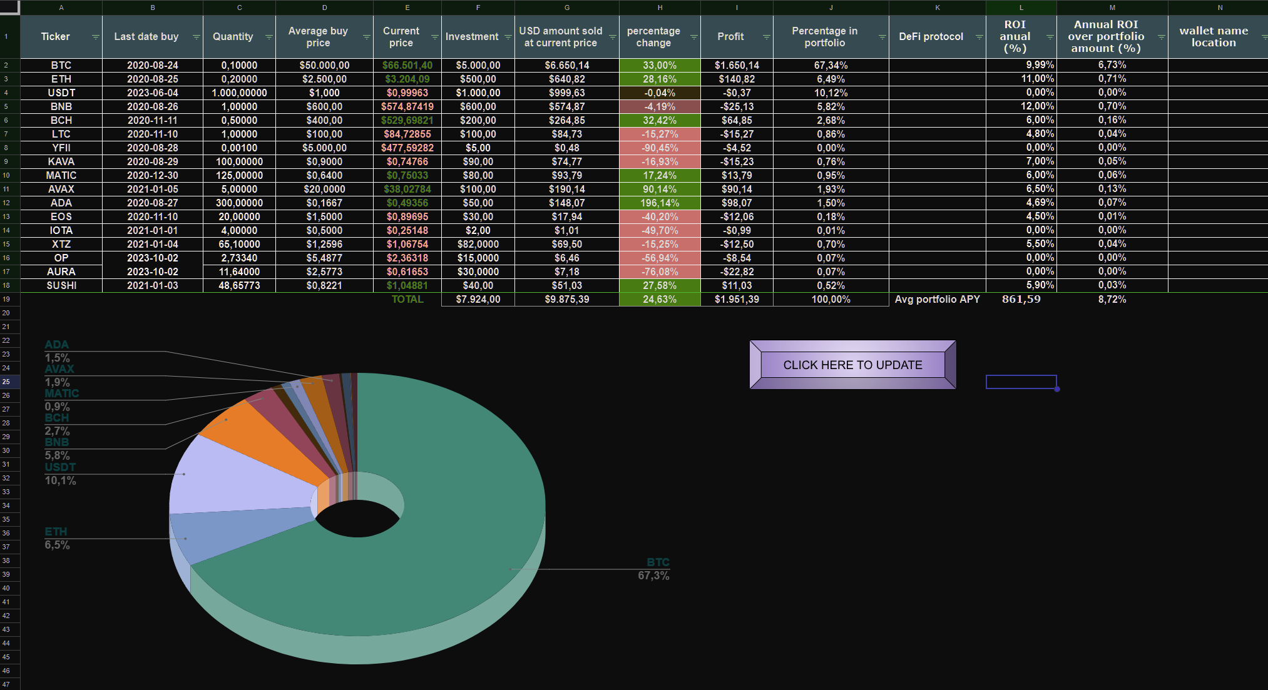Click the Quantity column filter icon
Viewport: 1268px width, 690px height.
pos(268,37)
